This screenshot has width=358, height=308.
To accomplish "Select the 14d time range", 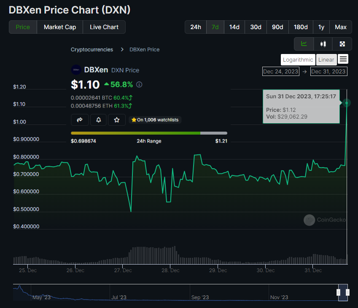I will click(234, 27).
